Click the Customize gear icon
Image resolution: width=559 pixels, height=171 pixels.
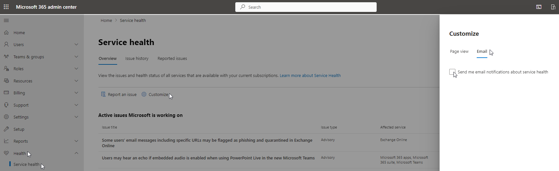point(144,94)
